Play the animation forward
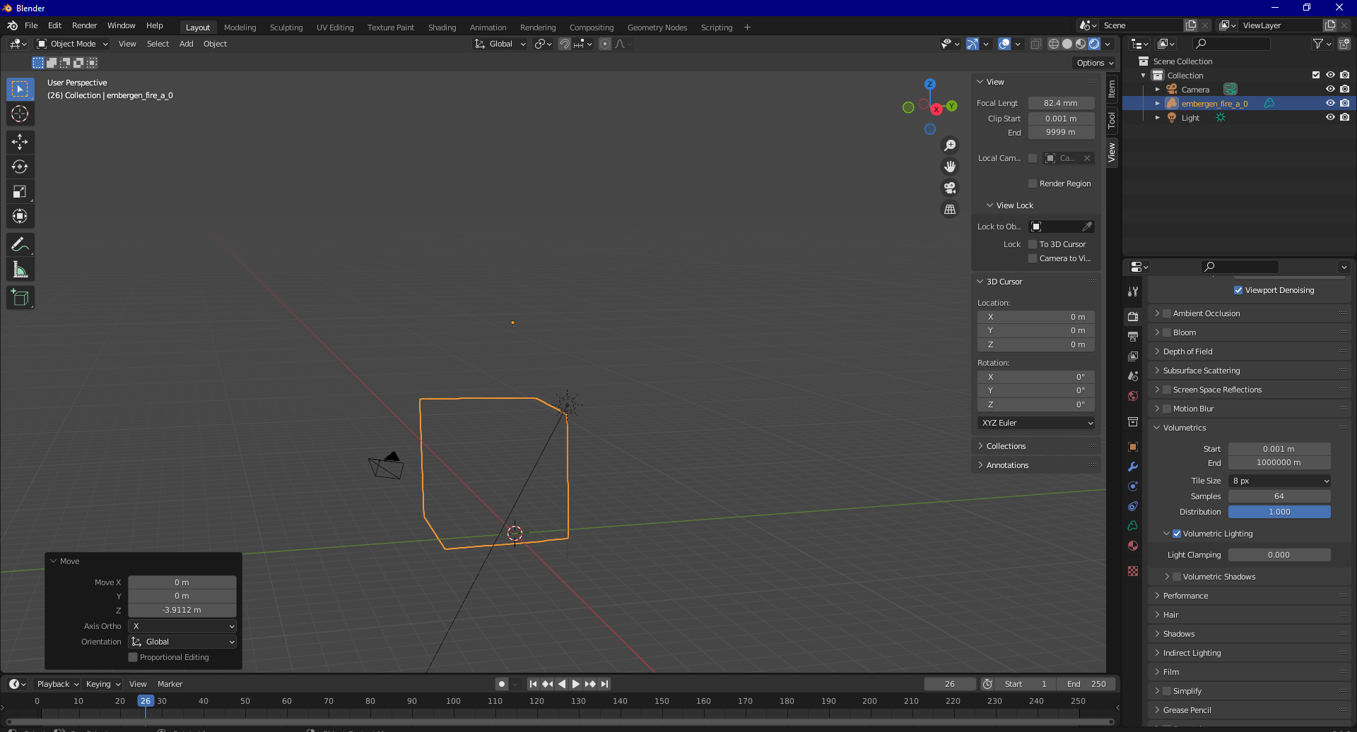The image size is (1357, 732). point(576,684)
